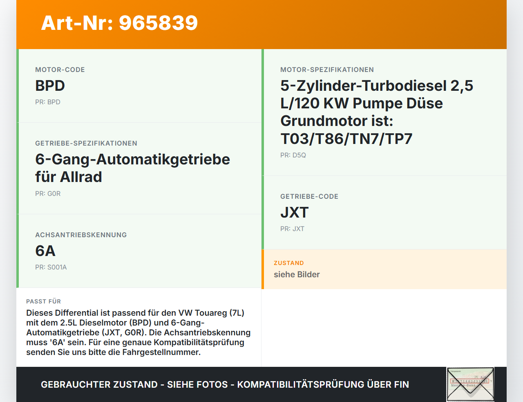The height and width of the screenshot is (402, 523).
Task: Click the MOTOR-CODE label
Action: 60,70
